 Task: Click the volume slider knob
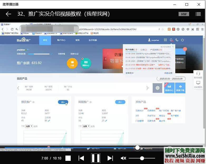142,158
